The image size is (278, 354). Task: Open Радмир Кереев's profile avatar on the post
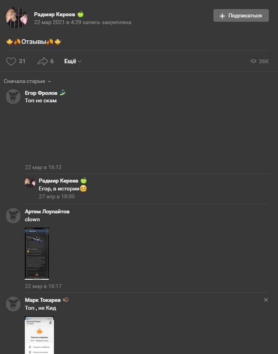click(17, 18)
